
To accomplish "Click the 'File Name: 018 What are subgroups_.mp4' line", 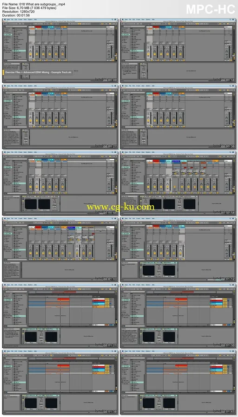I will point(34,5).
